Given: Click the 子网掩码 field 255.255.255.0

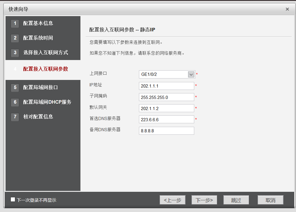Looking at the screenshot, I should 166,97.
